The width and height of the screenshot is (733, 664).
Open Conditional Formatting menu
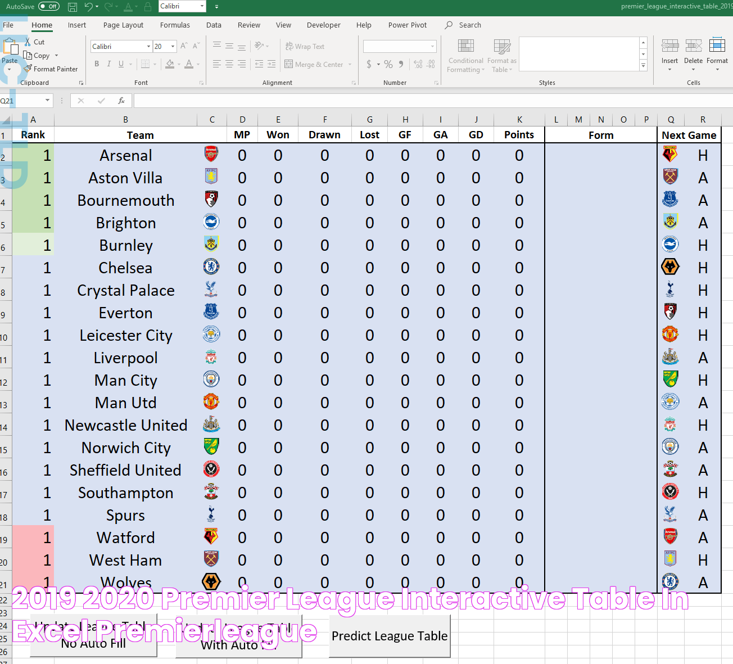click(x=466, y=56)
